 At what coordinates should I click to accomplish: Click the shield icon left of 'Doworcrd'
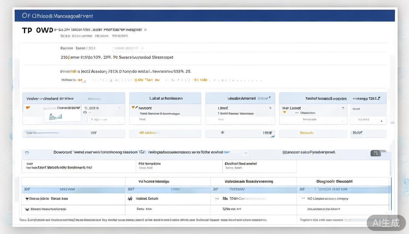point(27,153)
